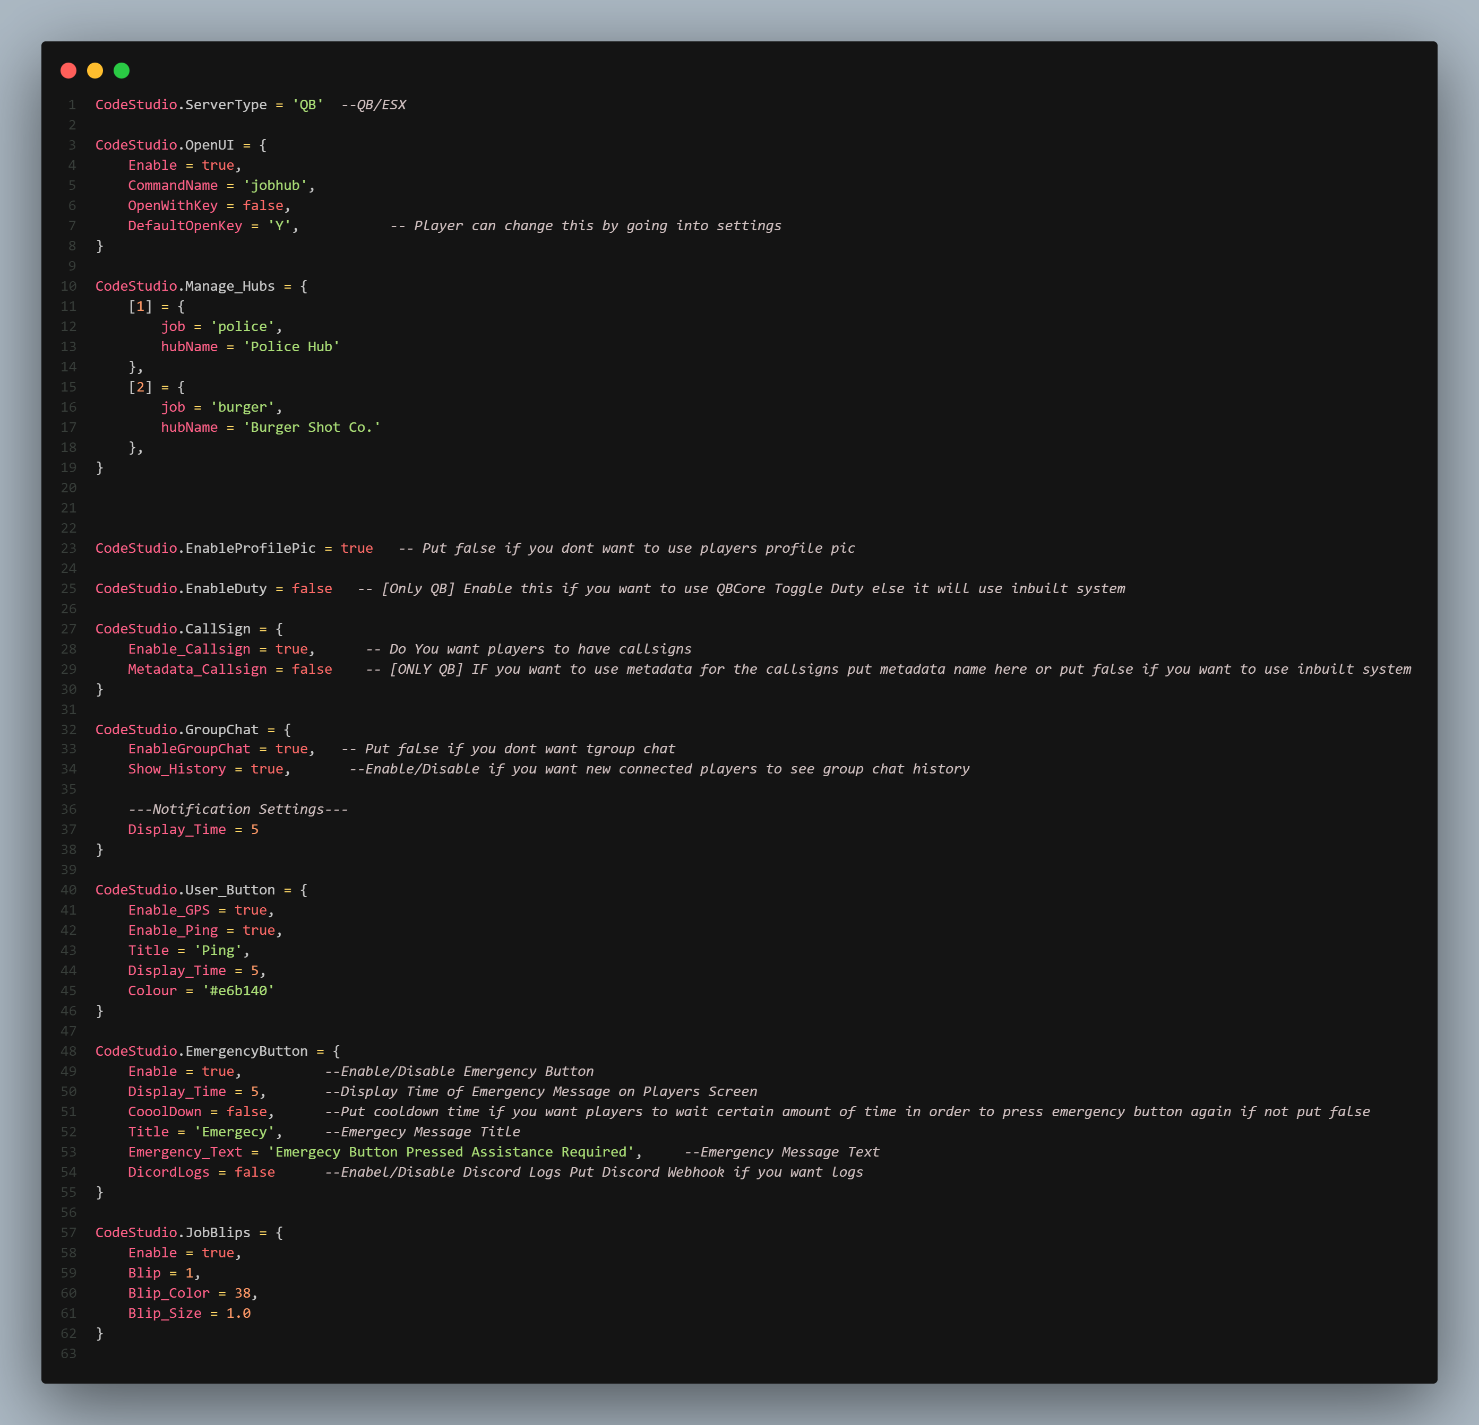Screen dimensions: 1479x1425
Task: Click line number 63
Action: tap(68, 1353)
